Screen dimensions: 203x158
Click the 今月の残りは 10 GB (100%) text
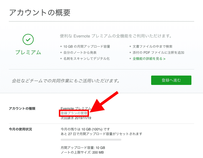tap(85, 129)
